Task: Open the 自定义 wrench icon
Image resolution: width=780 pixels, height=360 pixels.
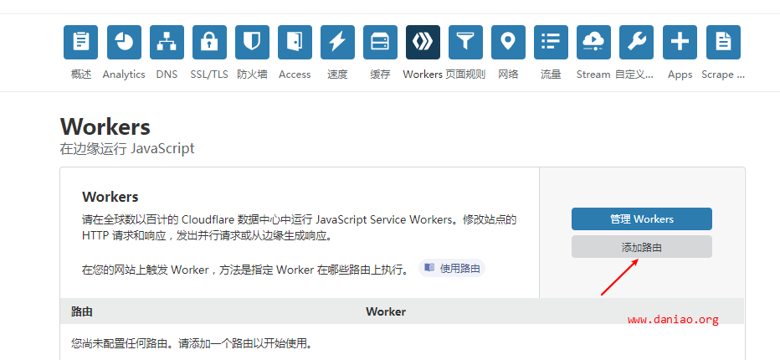Action: [636, 43]
